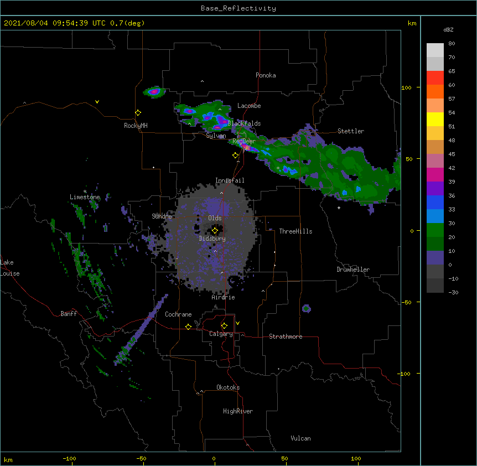Pick the yellow 51-54 dBZ legend swatch
The height and width of the screenshot is (466, 477).
click(x=435, y=120)
